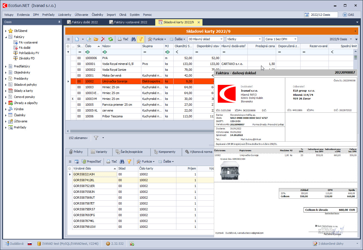
Task: Open the 00 Hlavný sklad dropdown
Action: 206,39
